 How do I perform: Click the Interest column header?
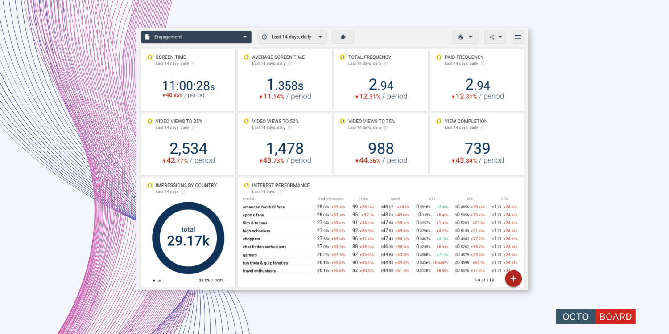[x=248, y=199]
